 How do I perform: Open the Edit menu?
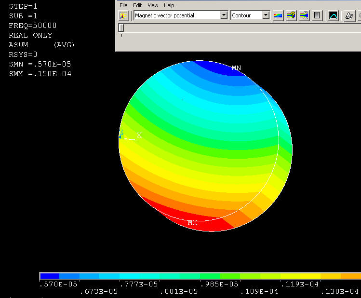point(137,5)
